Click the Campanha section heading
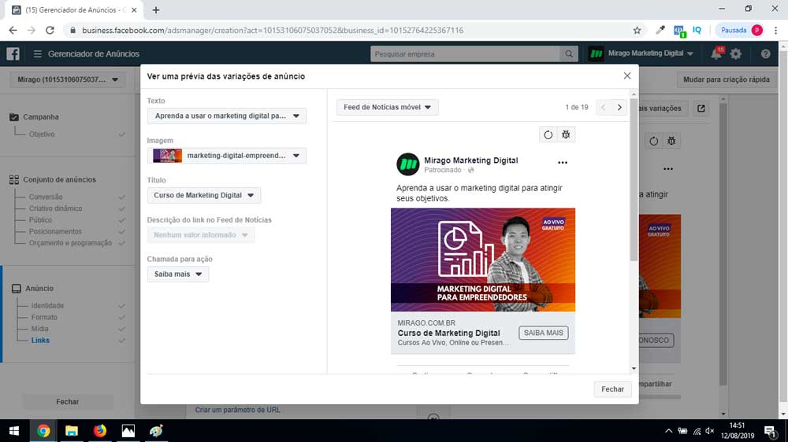 coord(41,117)
